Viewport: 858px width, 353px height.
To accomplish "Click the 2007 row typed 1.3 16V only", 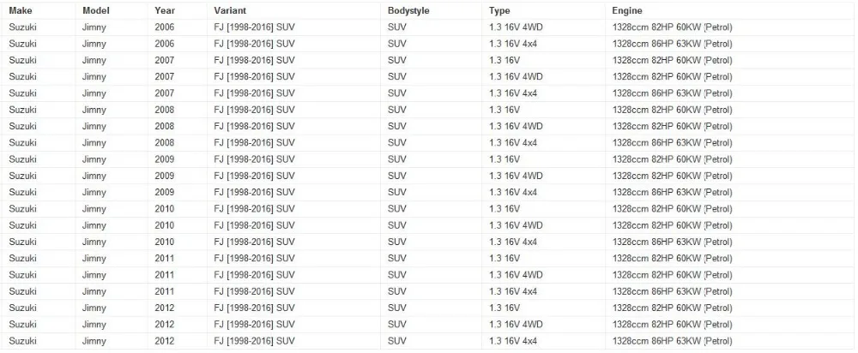I will click(428, 60).
